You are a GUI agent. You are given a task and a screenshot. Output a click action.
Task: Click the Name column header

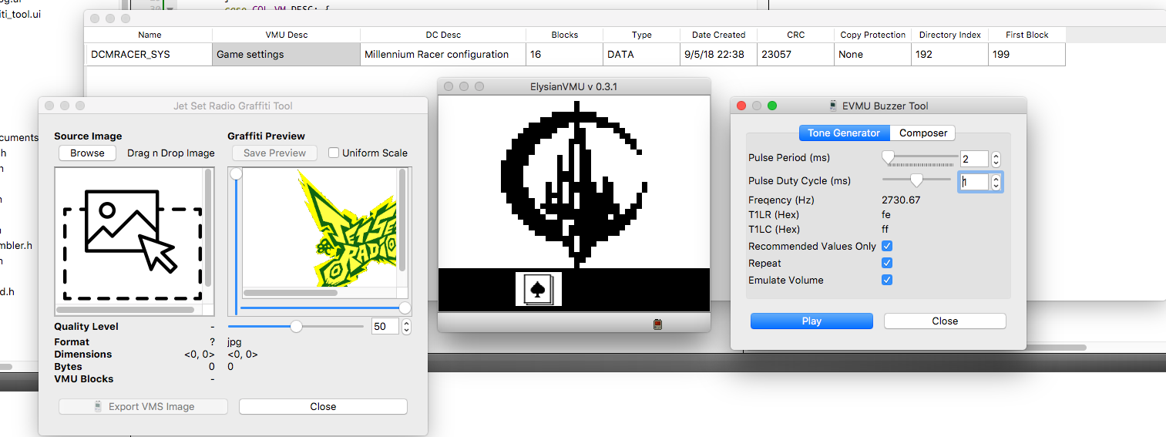[149, 35]
